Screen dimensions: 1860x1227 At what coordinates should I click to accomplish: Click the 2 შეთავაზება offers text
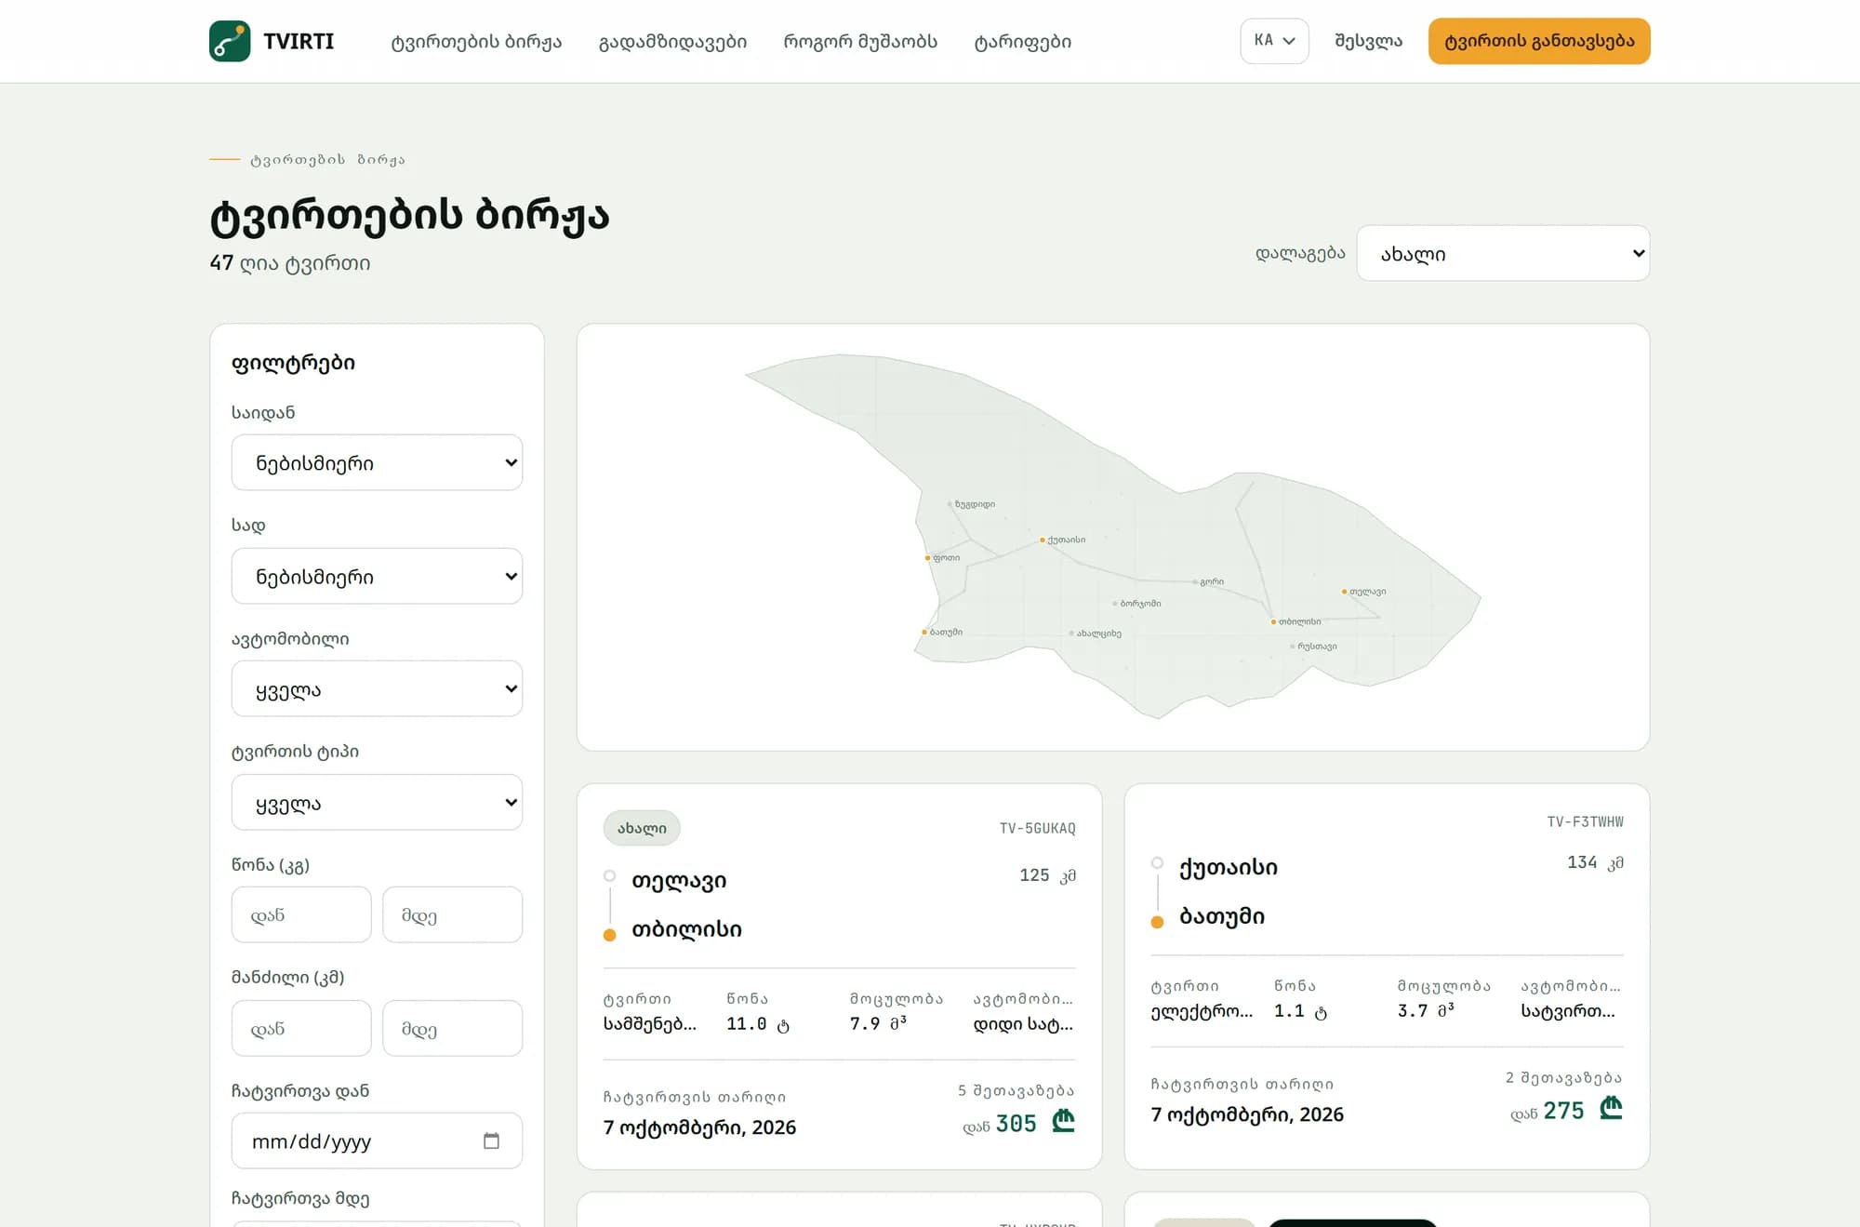tap(1564, 1077)
